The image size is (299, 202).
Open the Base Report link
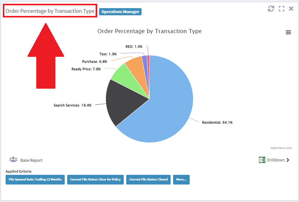point(31,160)
